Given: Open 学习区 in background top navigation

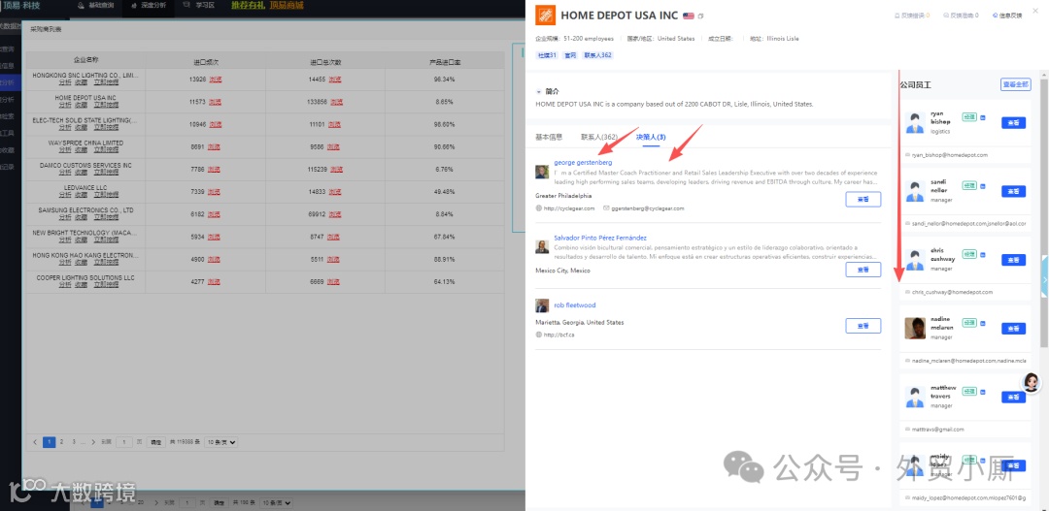Looking at the screenshot, I should (x=199, y=6).
